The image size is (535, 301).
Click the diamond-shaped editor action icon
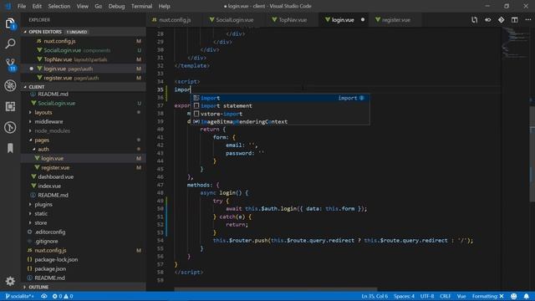click(x=502, y=20)
